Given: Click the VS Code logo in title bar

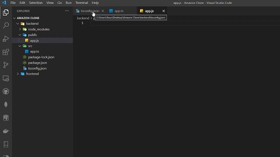Looking at the screenshot, I should (4, 3).
